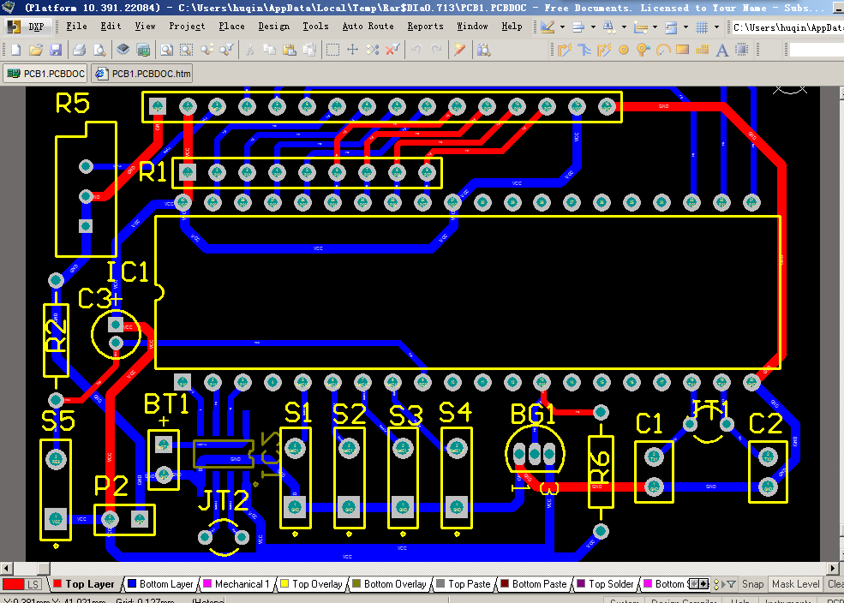The image size is (844, 603).
Task: Open the DXP system menu
Action: [27, 27]
